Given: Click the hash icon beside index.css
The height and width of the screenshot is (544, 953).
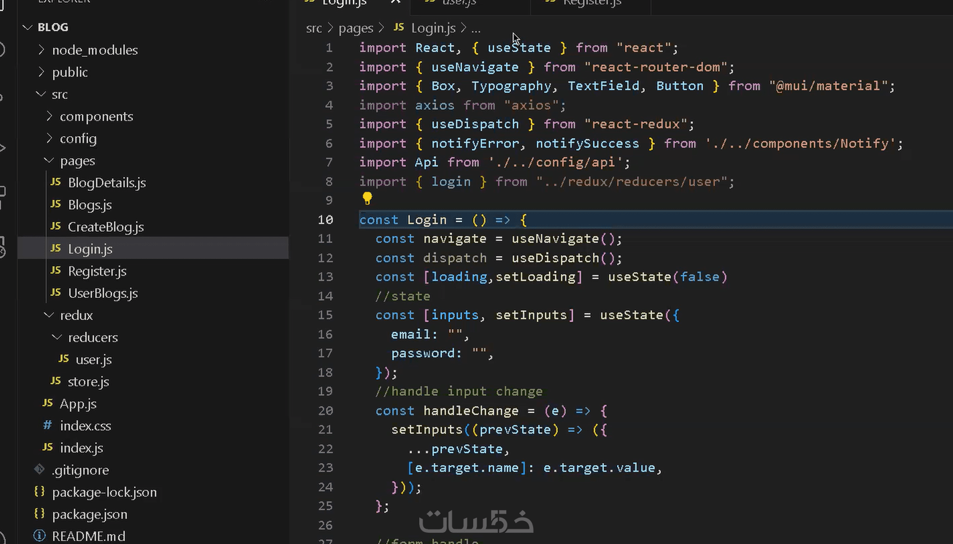Looking at the screenshot, I should (48, 425).
